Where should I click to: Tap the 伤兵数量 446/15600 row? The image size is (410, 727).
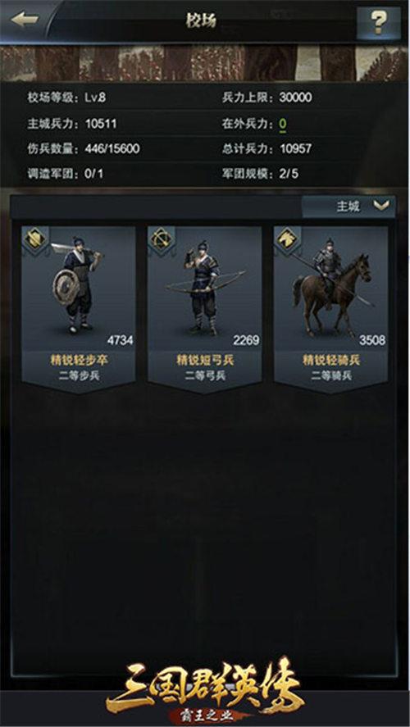coord(84,149)
